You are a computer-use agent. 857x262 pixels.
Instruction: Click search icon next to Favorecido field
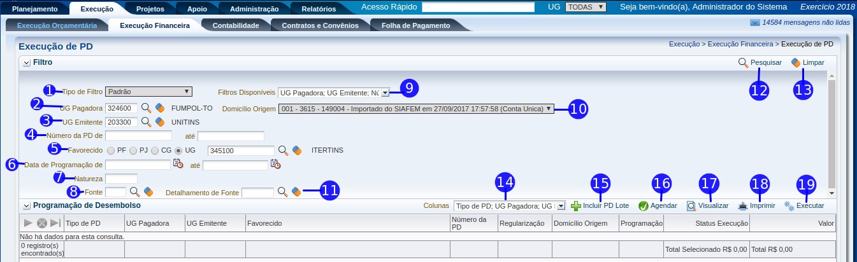coord(283,151)
